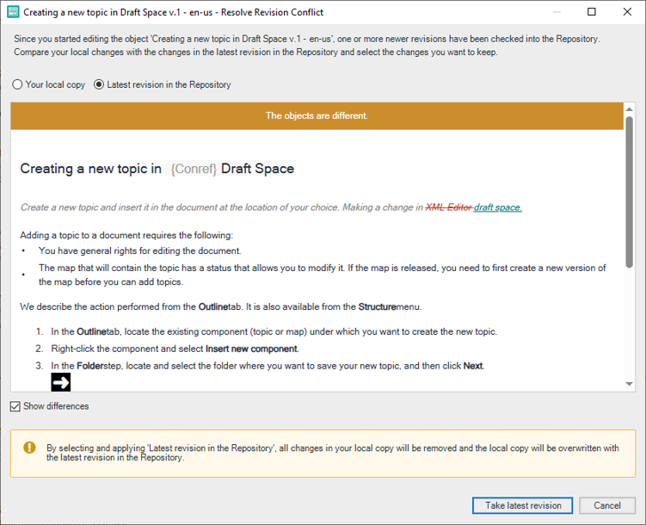This screenshot has width=646, height=525.
Task: Click the bold 'Insert new component' text
Action: point(251,349)
